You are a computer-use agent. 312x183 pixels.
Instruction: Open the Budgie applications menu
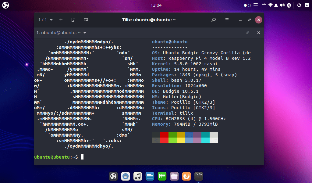coord(5,5)
